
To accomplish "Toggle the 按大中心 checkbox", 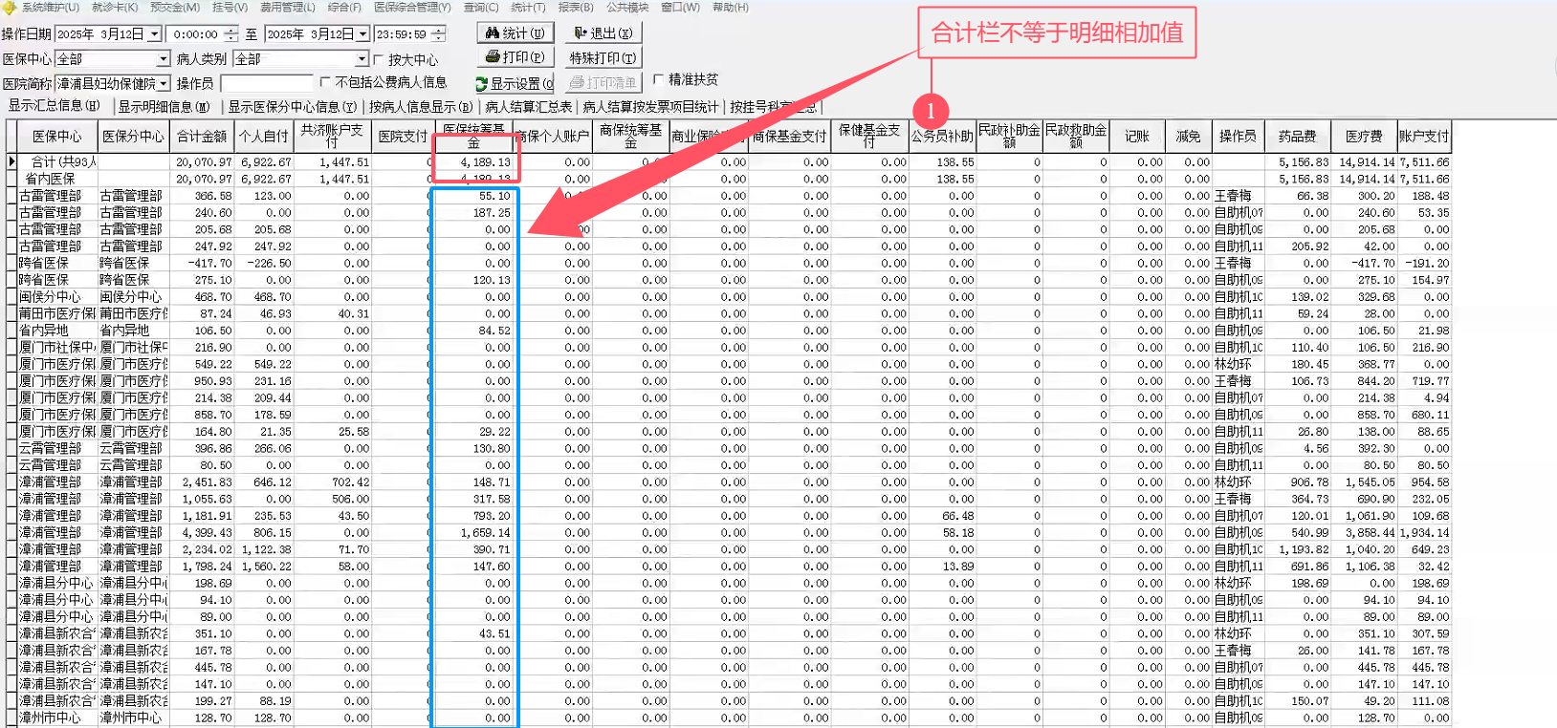I will click(379, 59).
